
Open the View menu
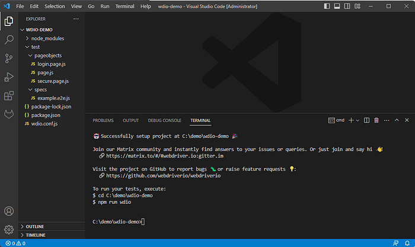pyautogui.click(x=76, y=7)
